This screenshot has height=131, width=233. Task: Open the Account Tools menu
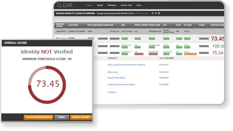point(126,5)
